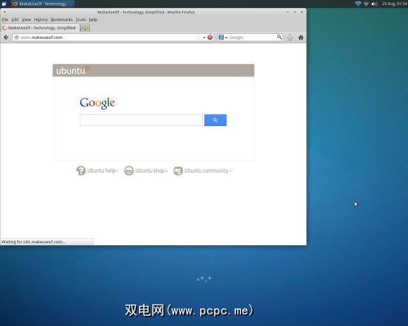The height and width of the screenshot is (326, 408).
Task: Click the 'Waiting for cdn.makeuseof.com...' status text
Action: point(34,242)
